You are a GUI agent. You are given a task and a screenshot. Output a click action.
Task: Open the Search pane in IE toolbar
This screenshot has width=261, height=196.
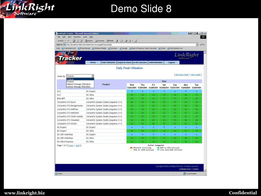point(89,41)
